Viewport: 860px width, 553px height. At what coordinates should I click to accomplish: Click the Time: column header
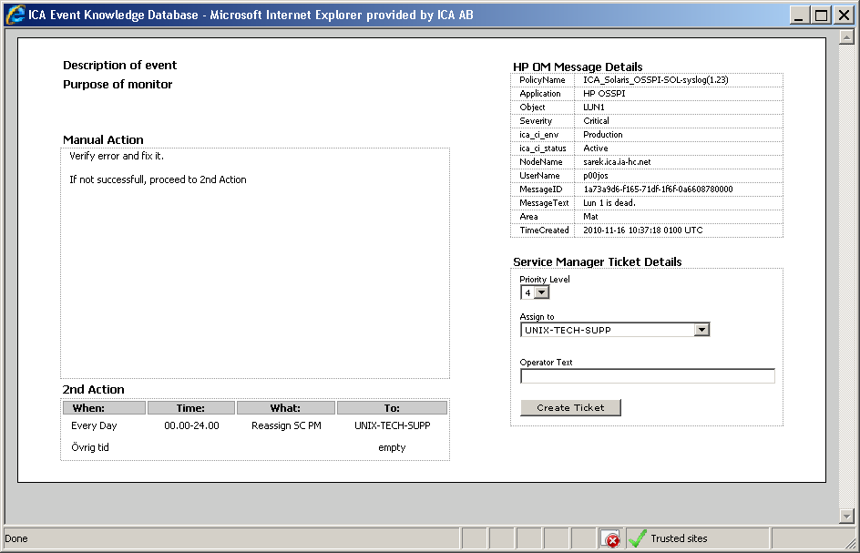click(x=191, y=407)
